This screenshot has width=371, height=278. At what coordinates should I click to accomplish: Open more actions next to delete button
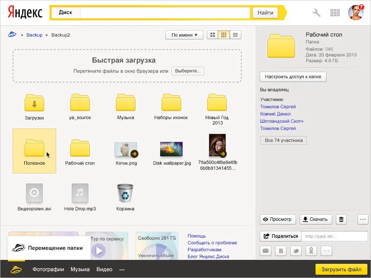point(363,219)
